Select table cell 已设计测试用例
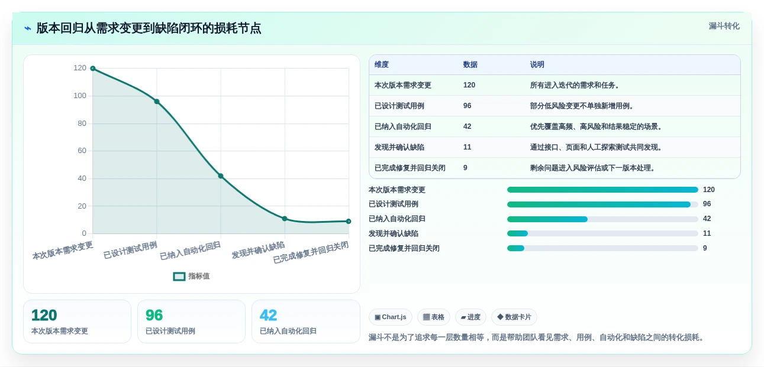Screen dimensions: 764x367 [x=399, y=106]
